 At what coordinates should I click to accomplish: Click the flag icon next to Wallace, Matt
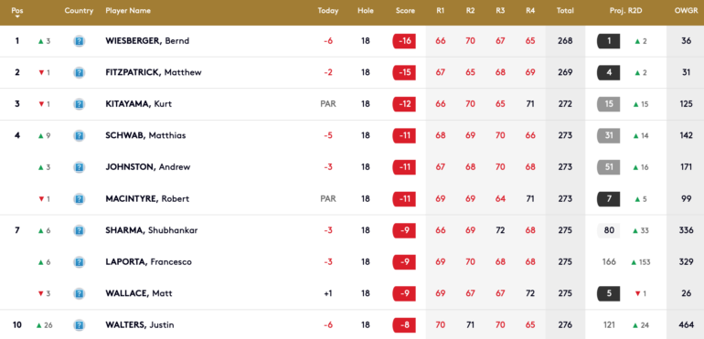tap(79, 293)
